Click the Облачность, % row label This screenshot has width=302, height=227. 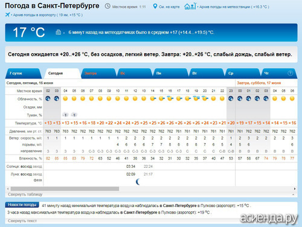coord(30,99)
